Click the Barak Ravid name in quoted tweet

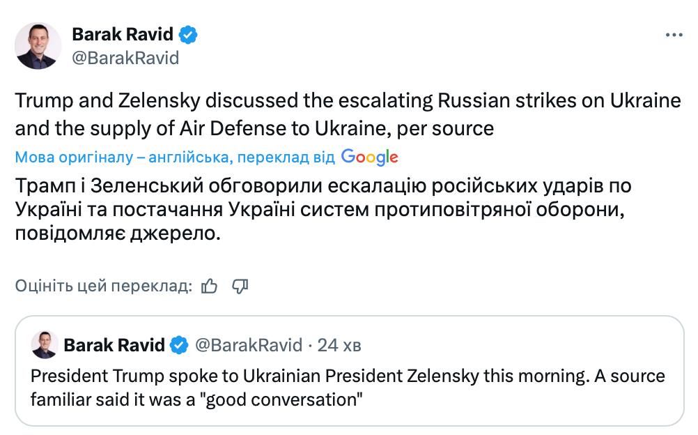(x=114, y=345)
